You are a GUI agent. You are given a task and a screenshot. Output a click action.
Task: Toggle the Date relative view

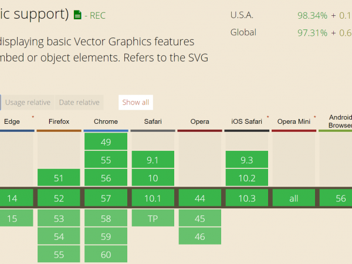point(79,102)
